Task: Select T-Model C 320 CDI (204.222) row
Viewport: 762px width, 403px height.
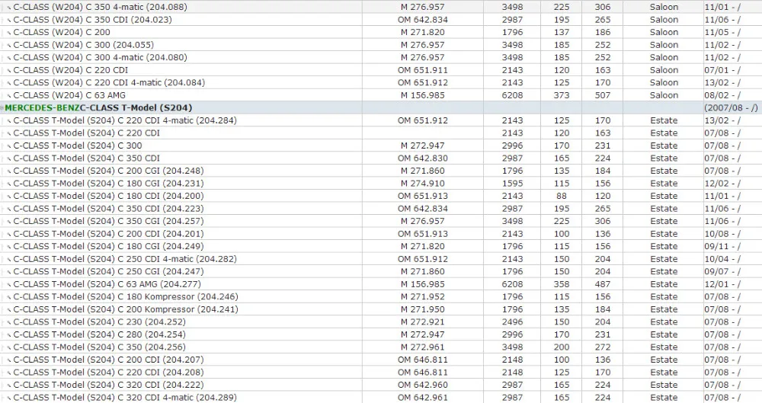Action: pos(381,385)
